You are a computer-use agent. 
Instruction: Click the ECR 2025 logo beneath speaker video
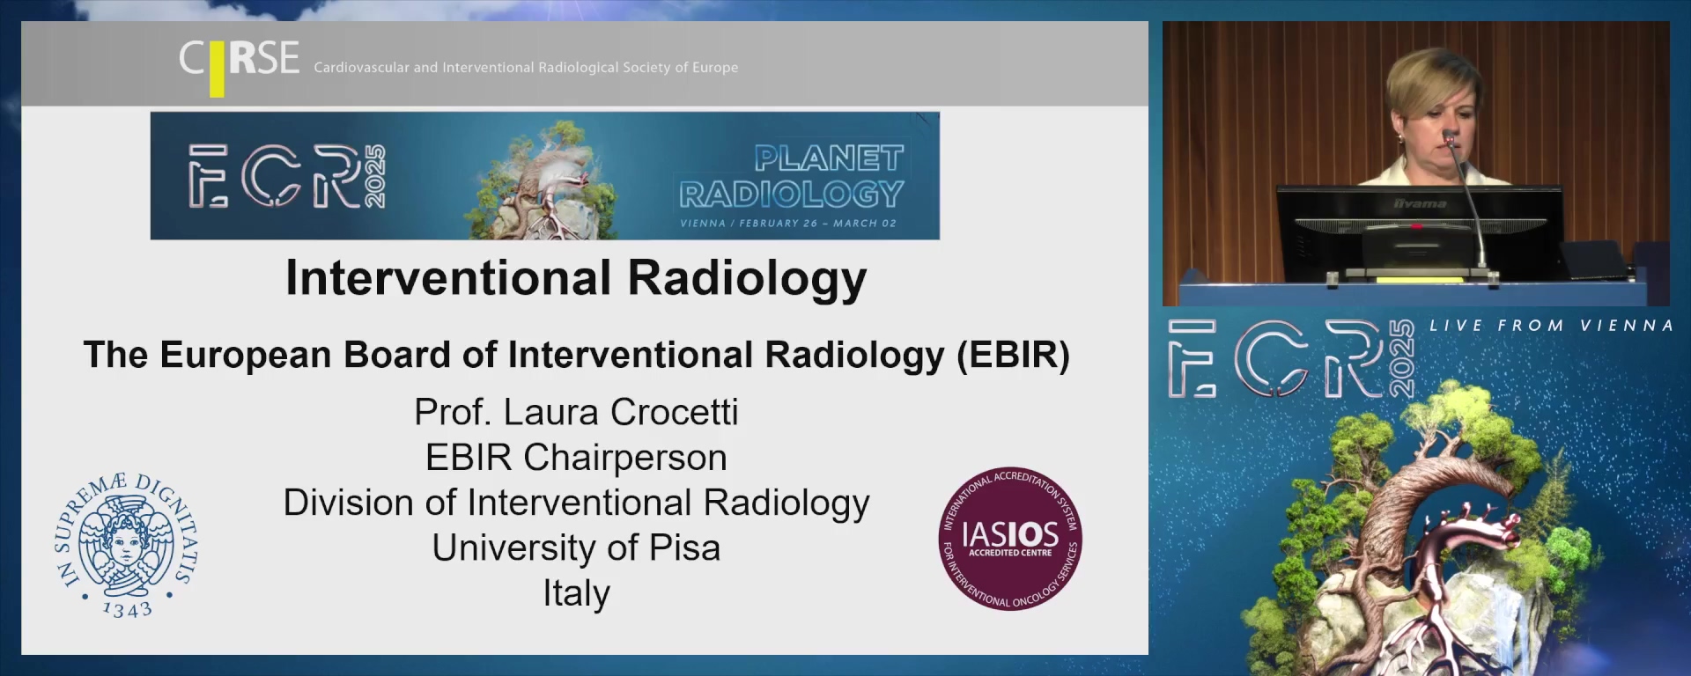[1292, 358]
